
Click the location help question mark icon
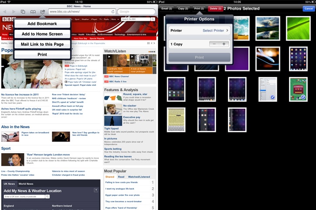(96, 190)
